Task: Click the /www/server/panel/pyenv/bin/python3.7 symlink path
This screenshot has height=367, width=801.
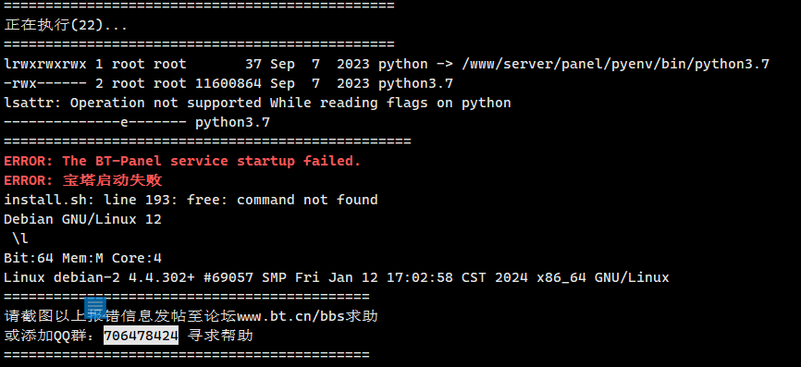Action: (616, 64)
